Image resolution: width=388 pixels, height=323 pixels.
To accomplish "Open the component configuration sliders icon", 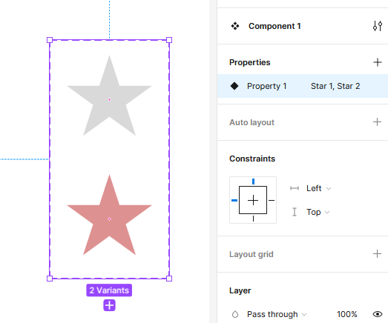I will [x=378, y=26].
